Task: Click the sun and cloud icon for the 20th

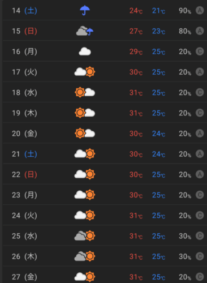Action: [x=85, y=133]
